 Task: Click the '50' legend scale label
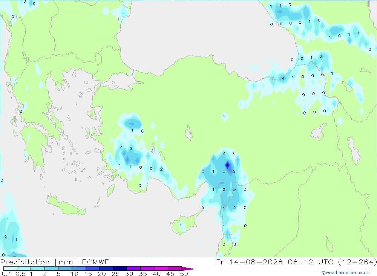[184, 274]
